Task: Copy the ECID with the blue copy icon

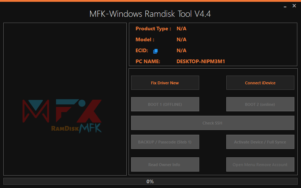Action: (x=156, y=51)
